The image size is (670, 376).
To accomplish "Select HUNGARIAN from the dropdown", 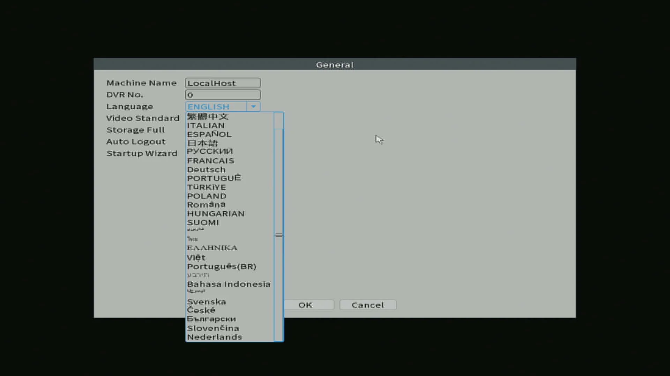I will point(216,214).
